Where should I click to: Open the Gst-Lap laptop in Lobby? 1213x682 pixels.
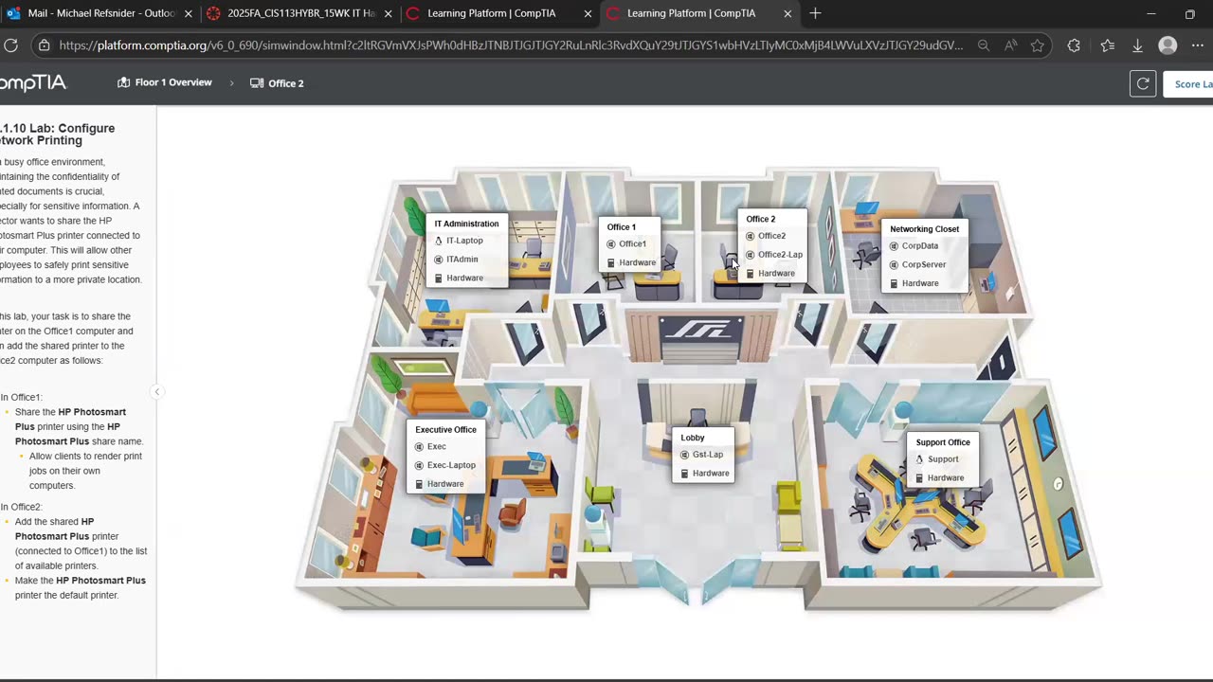[x=708, y=455]
